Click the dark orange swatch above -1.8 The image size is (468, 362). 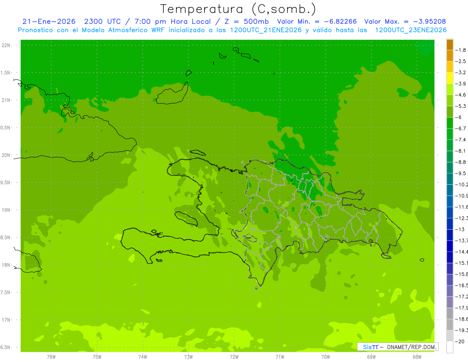(450, 45)
